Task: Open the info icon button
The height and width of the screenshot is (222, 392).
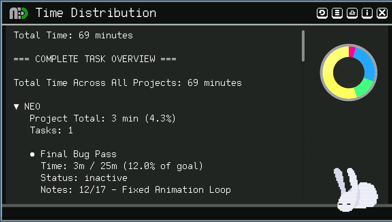Action: tap(367, 13)
